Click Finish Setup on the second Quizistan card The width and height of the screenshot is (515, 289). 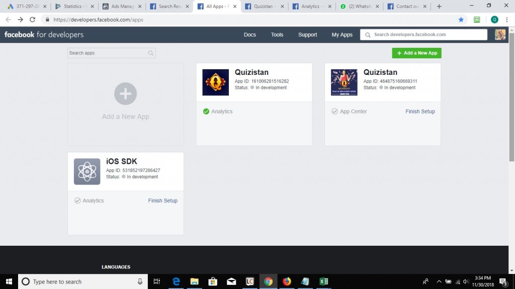[x=420, y=112]
